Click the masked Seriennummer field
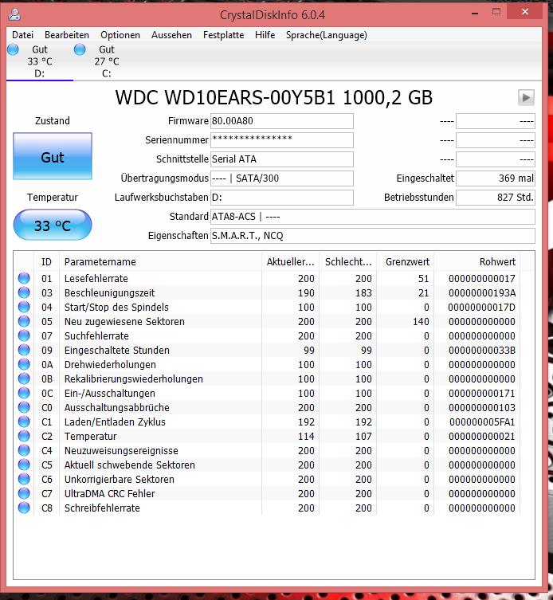The image size is (553, 600). point(281,140)
